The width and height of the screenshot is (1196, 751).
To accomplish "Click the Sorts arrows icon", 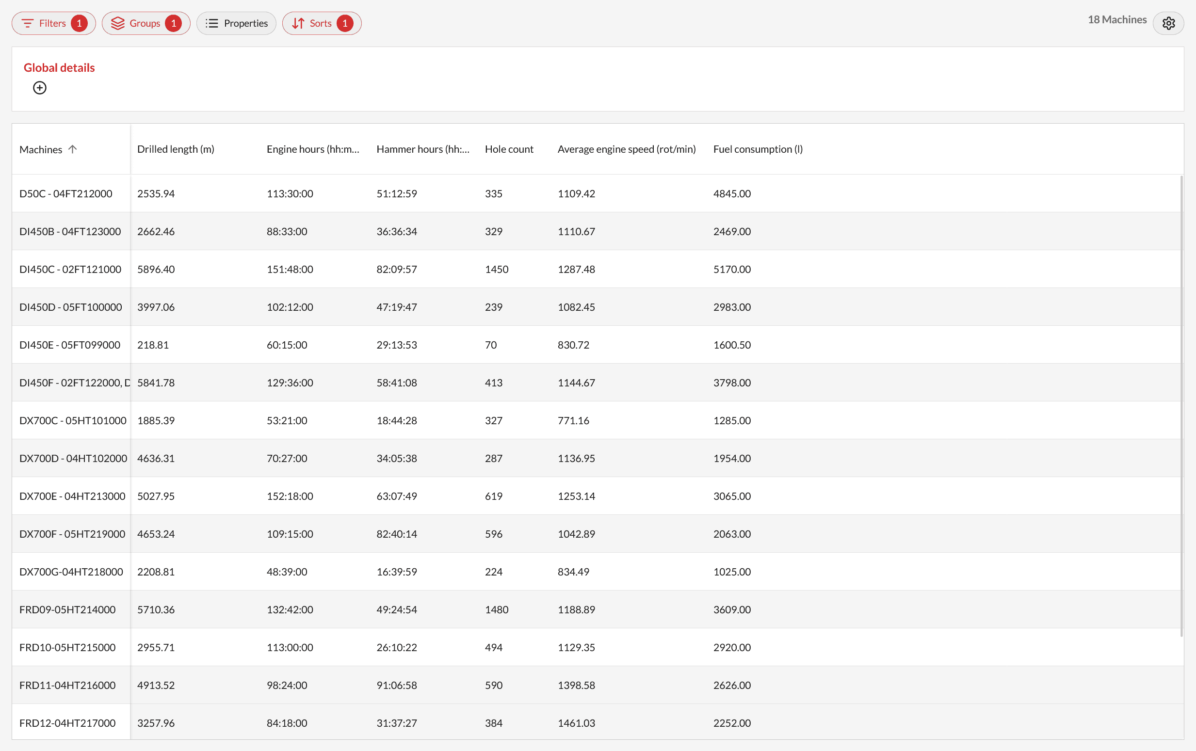I will pyautogui.click(x=298, y=23).
